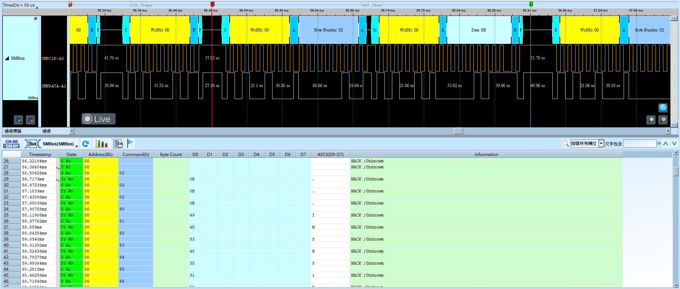Collapse the SMBus channel group
The width and height of the screenshot is (680, 289).
click(7, 58)
